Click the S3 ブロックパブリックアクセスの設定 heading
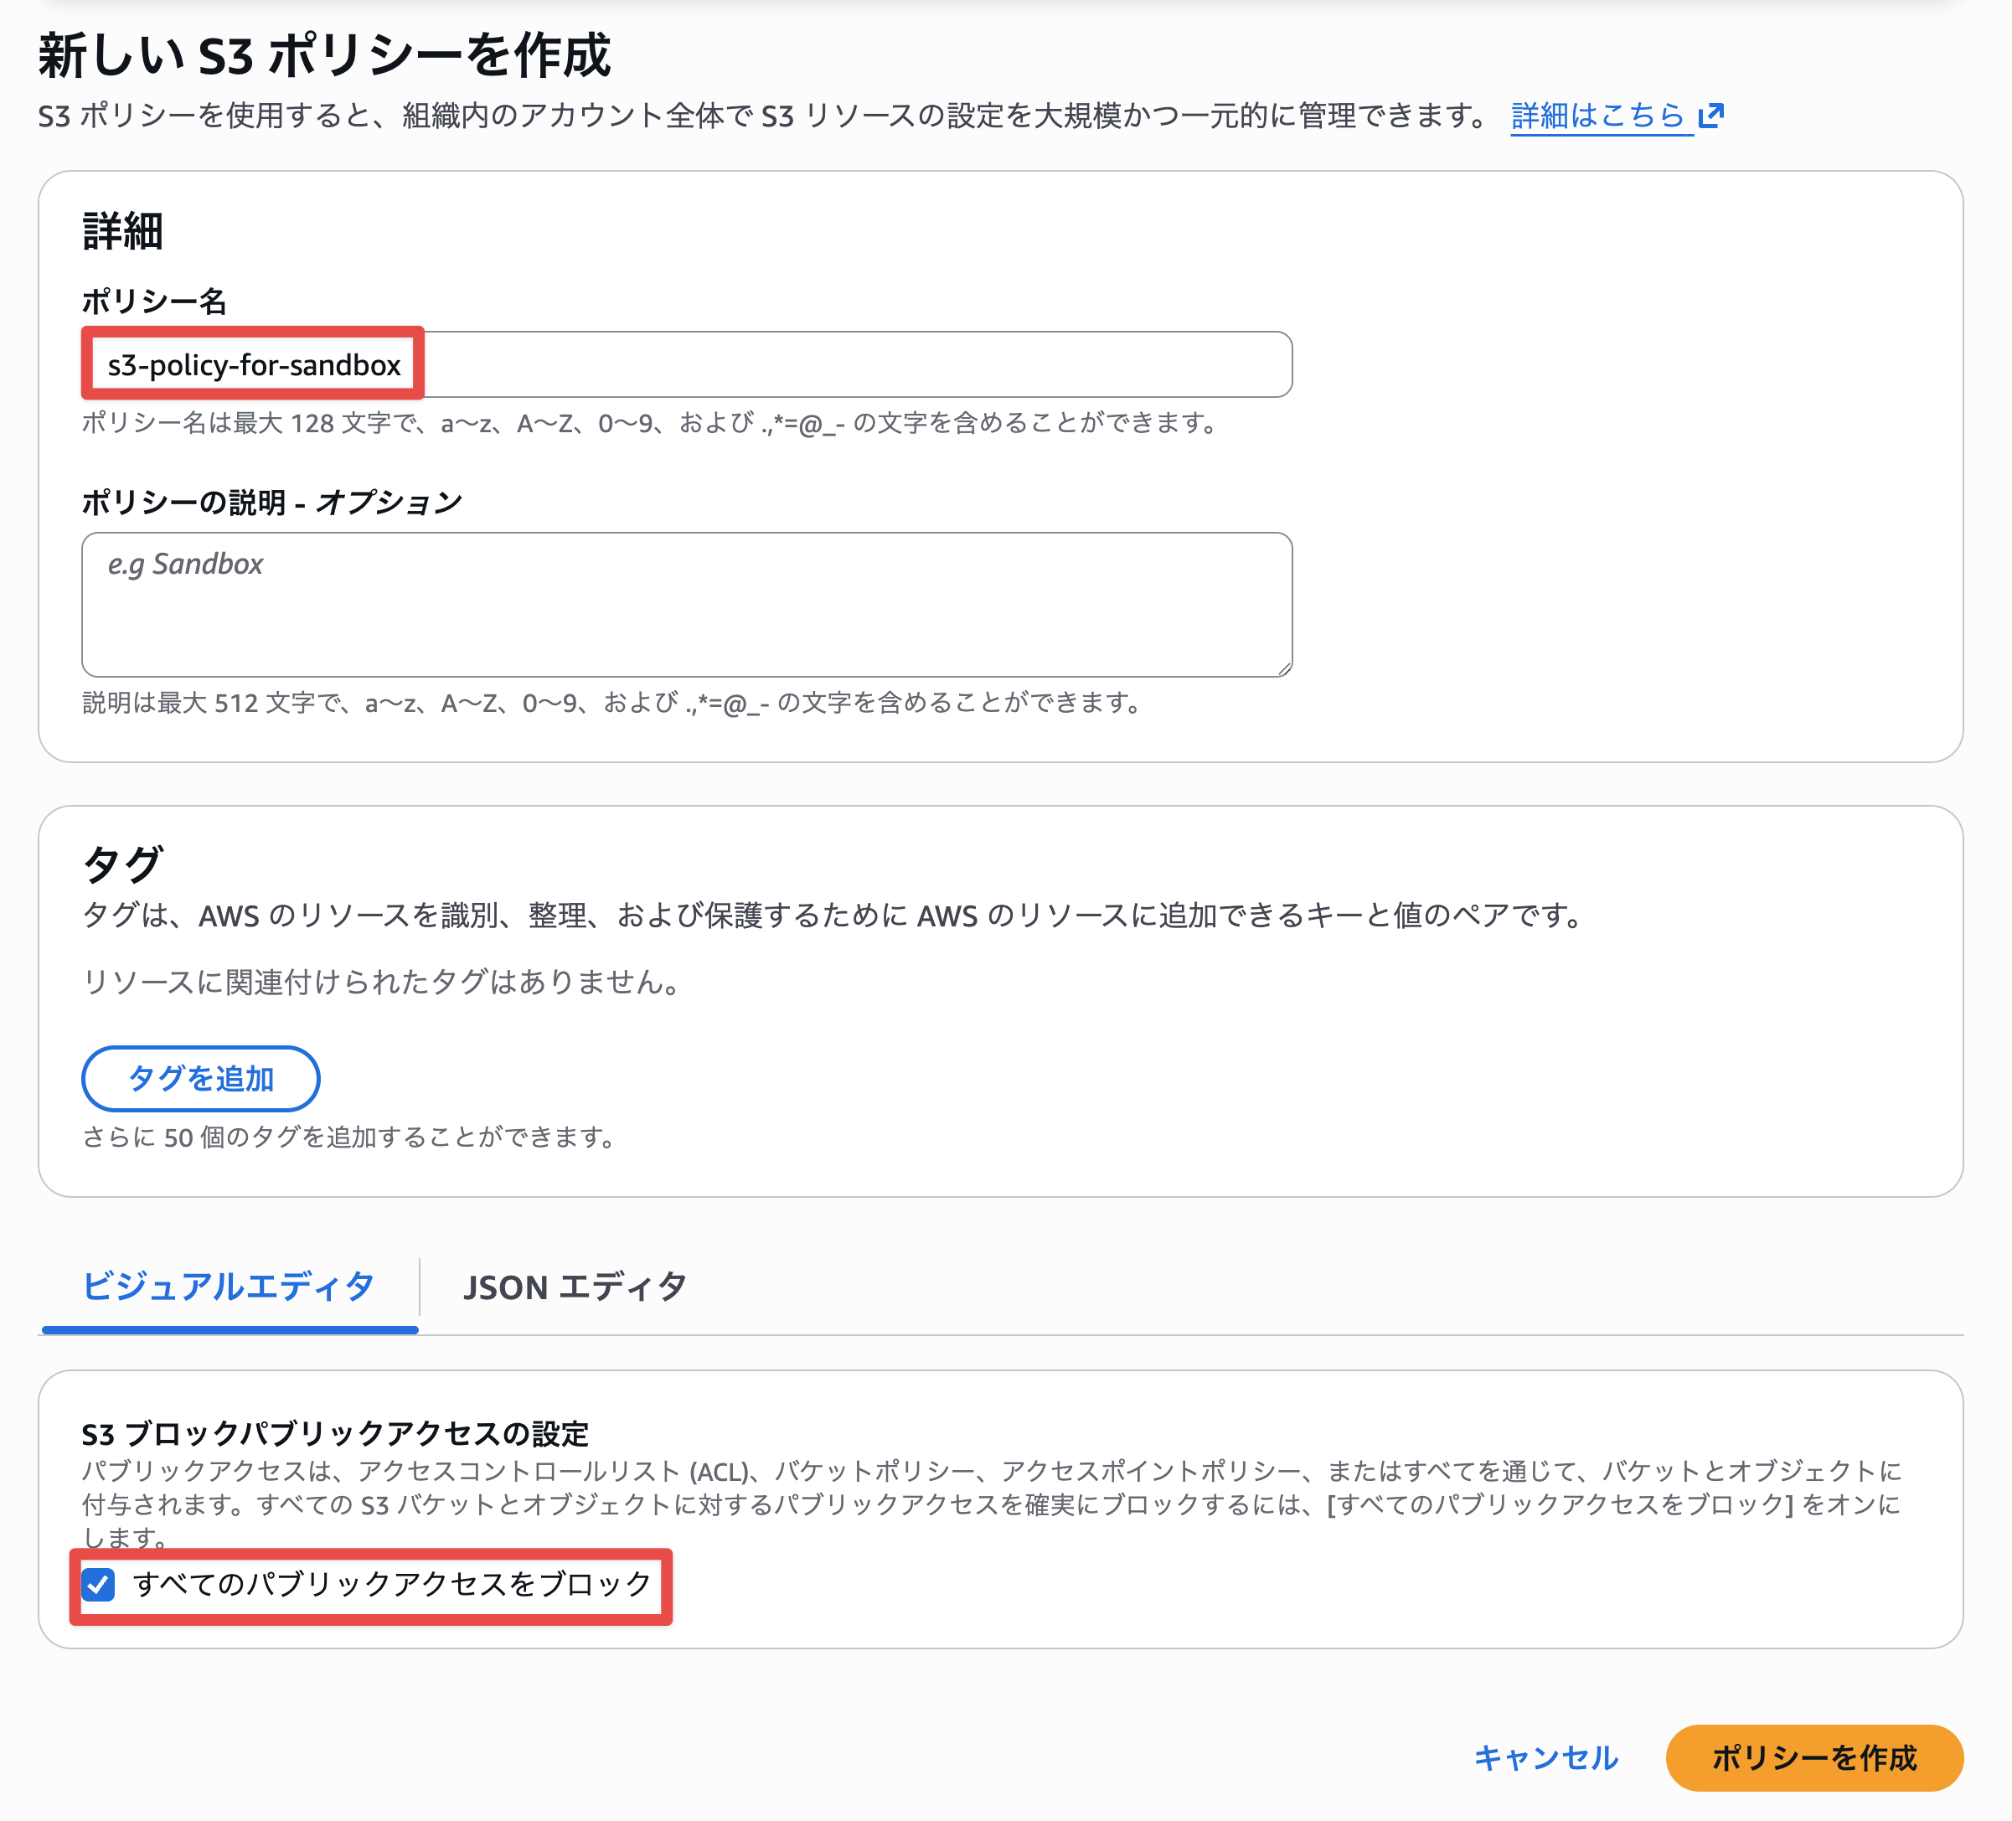The width and height of the screenshot is (2012, 1821). 335,1434
